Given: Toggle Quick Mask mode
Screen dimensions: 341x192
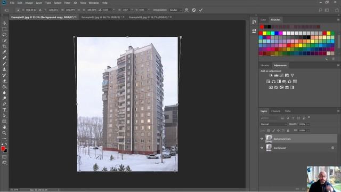Looking at the screenshot, I should click(x=4, y=157).
